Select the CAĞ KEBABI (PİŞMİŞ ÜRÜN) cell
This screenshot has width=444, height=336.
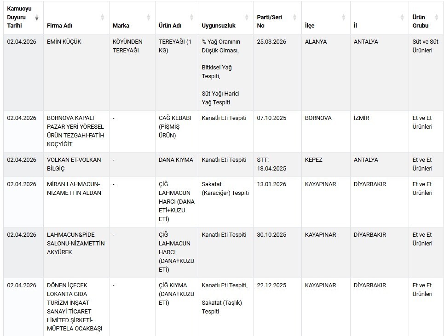[175, 127]
